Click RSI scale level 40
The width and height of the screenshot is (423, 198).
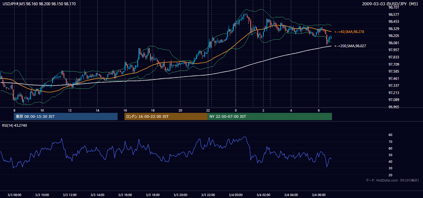390,161
